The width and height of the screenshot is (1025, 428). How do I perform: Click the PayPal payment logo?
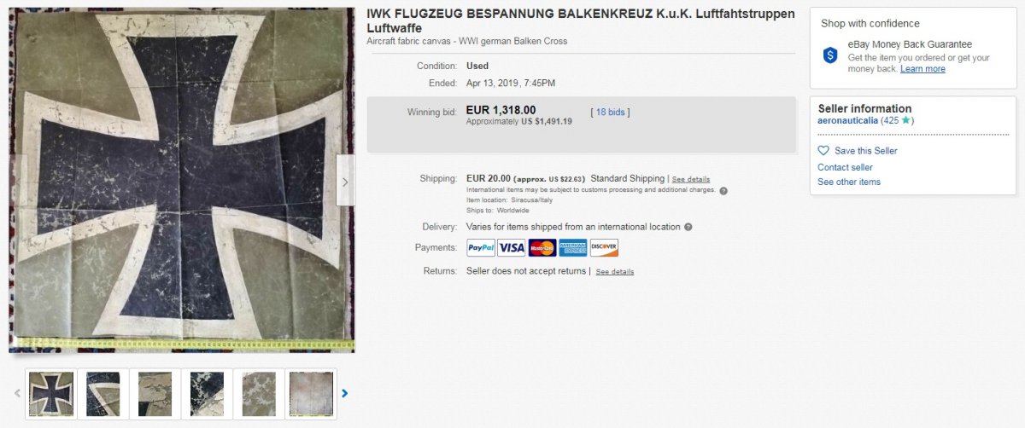(x=481, y=248)
